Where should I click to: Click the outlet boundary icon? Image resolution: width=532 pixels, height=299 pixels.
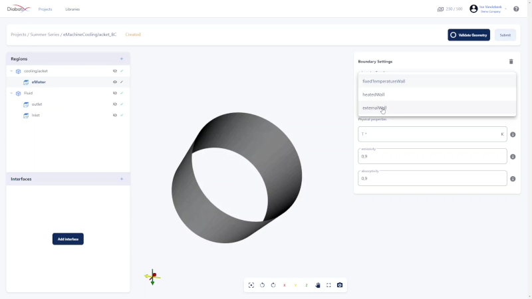pyautogui.click(x=26, y=104)
